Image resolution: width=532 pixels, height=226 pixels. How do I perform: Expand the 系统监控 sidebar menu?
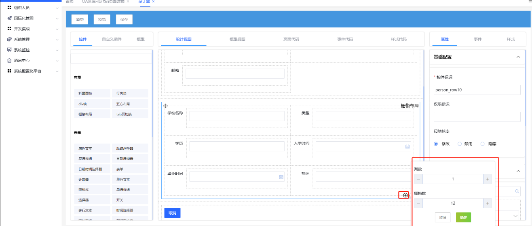pyautogui.click(x=57, y=50)
